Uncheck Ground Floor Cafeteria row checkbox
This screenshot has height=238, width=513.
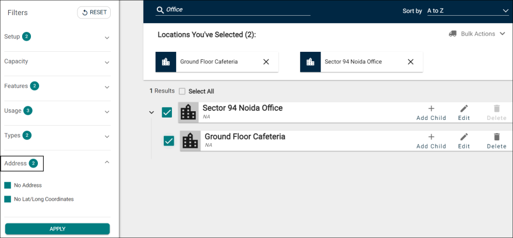pos(169,141)
